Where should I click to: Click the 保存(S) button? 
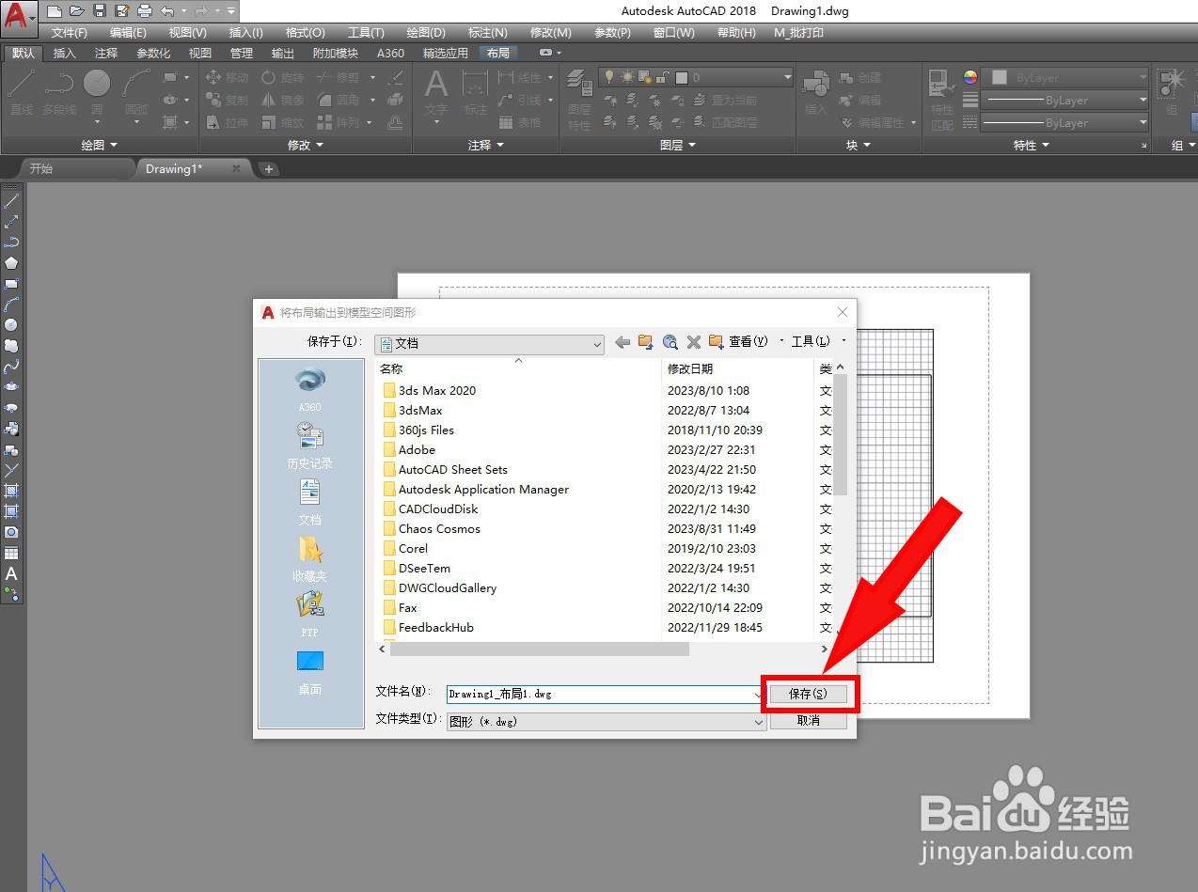[809, 694]
